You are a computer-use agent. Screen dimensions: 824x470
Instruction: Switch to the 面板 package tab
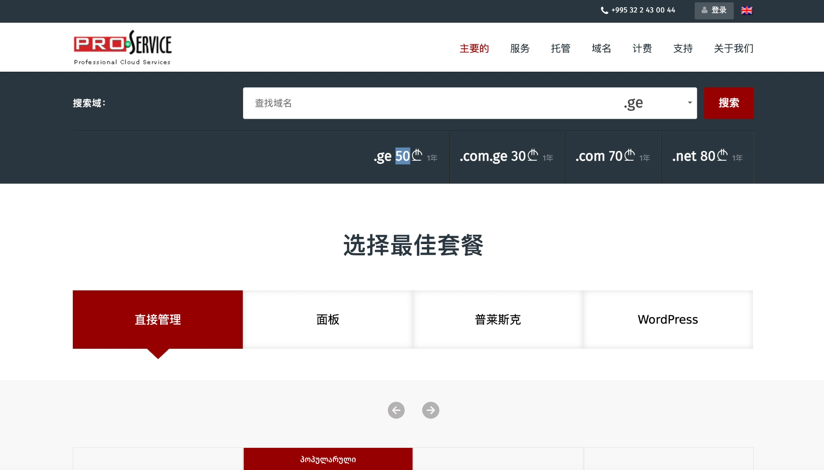[328, 319]
